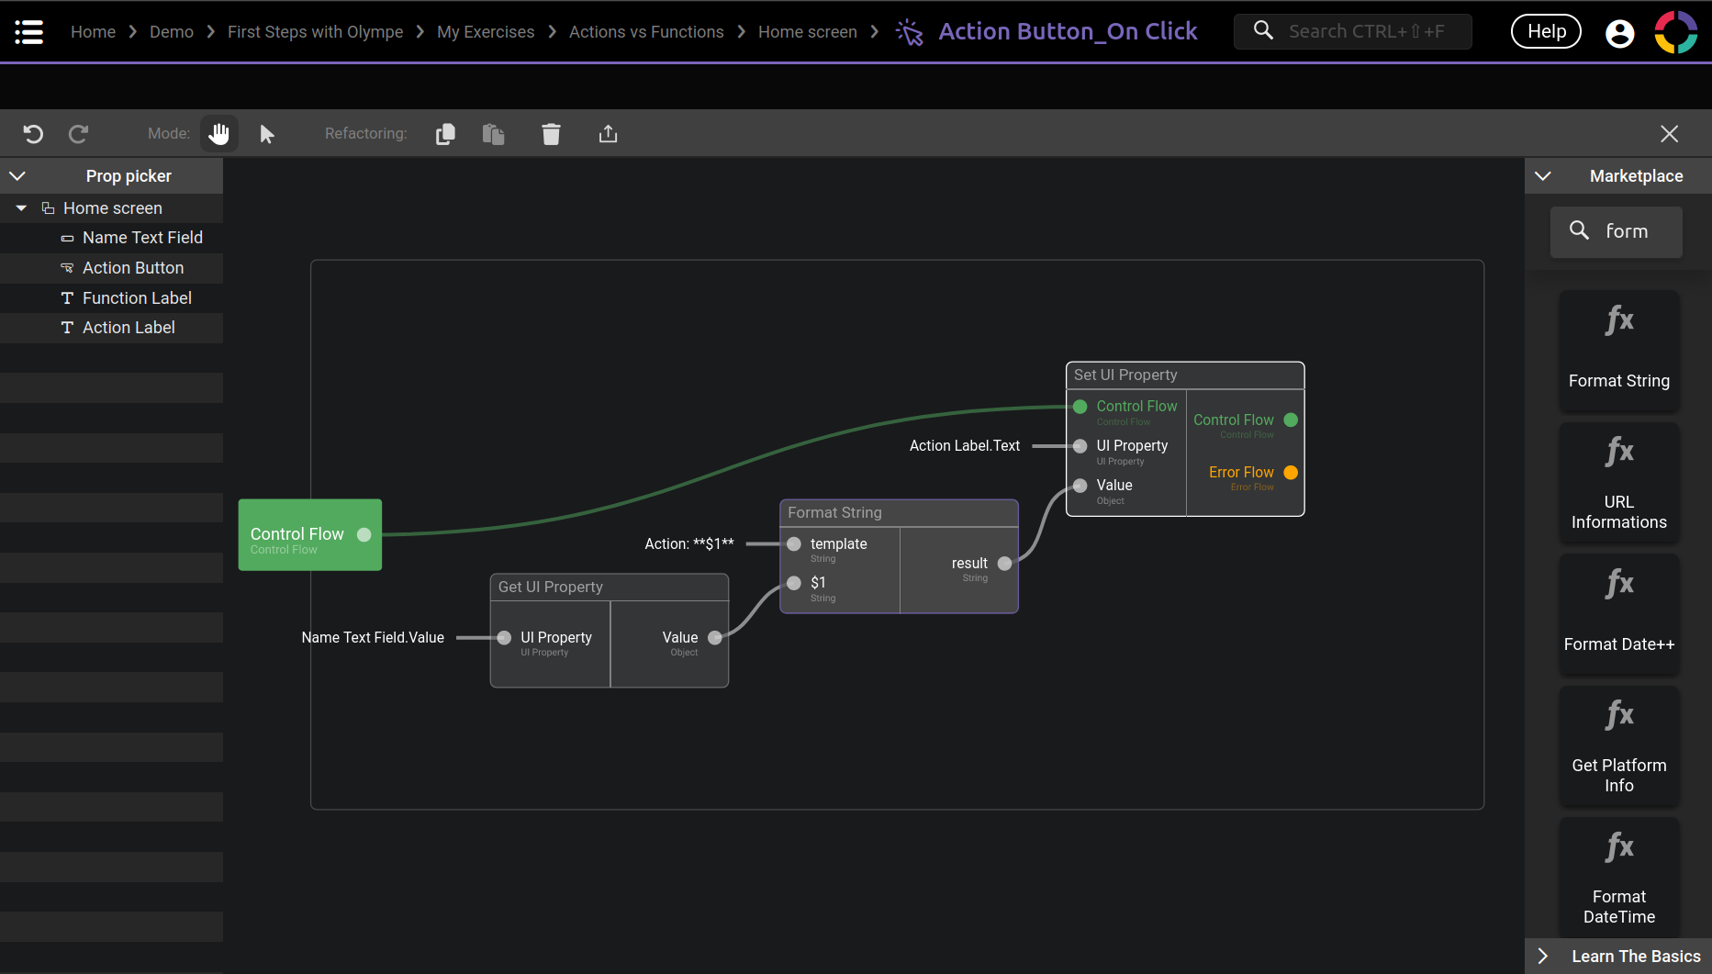Click the undo arrow icon
This screenshot has height=974, width=1712.
point(33,134)
